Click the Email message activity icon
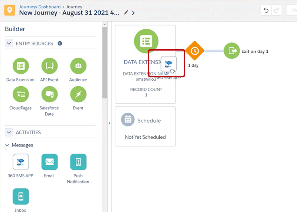297x212 pixels. click(49, 162)
